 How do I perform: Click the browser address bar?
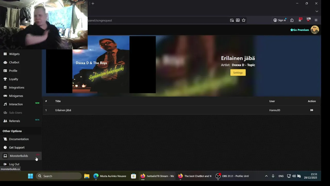(157, 20)
